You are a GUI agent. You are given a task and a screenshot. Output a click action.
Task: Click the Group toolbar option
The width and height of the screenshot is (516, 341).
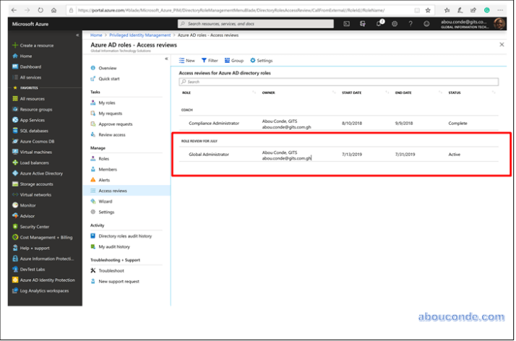[234, 61]
